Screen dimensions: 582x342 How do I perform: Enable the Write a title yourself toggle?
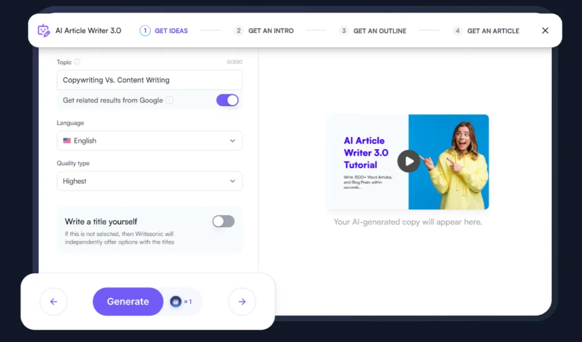click(x=223, y=221)
